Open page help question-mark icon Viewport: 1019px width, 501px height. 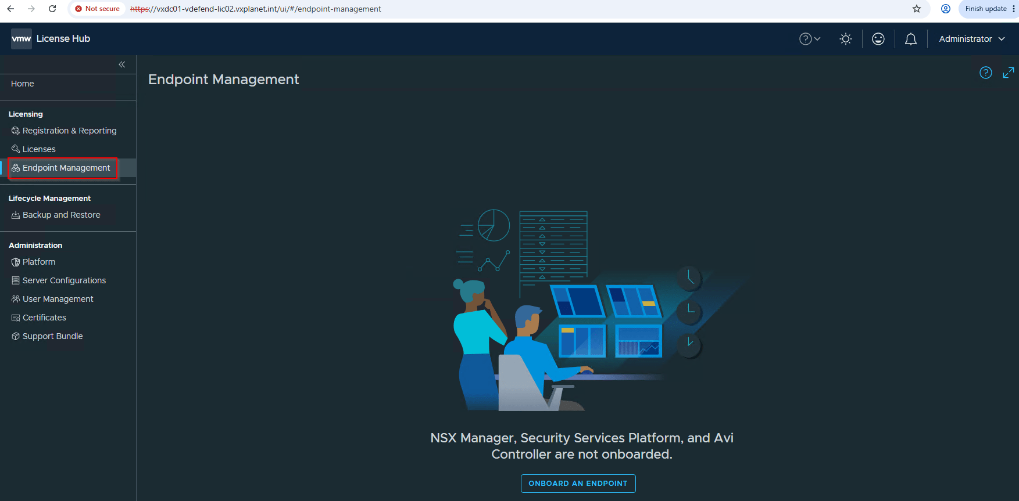pos(986,73)
